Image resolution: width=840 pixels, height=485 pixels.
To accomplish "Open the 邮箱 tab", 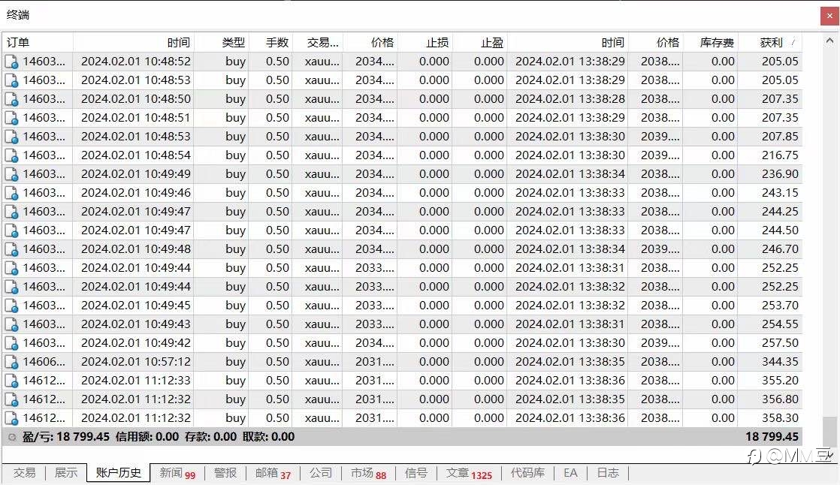I will pos(273,473).
